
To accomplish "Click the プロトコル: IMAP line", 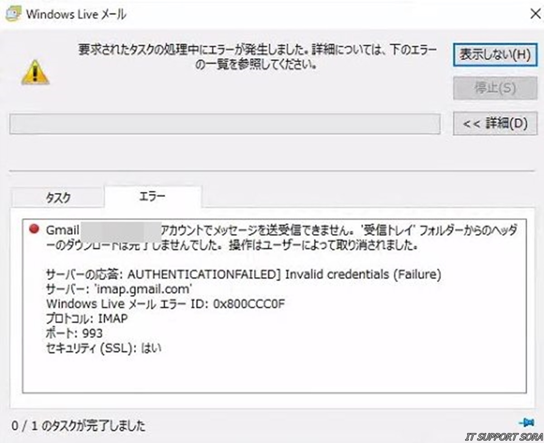I will 87,318.
